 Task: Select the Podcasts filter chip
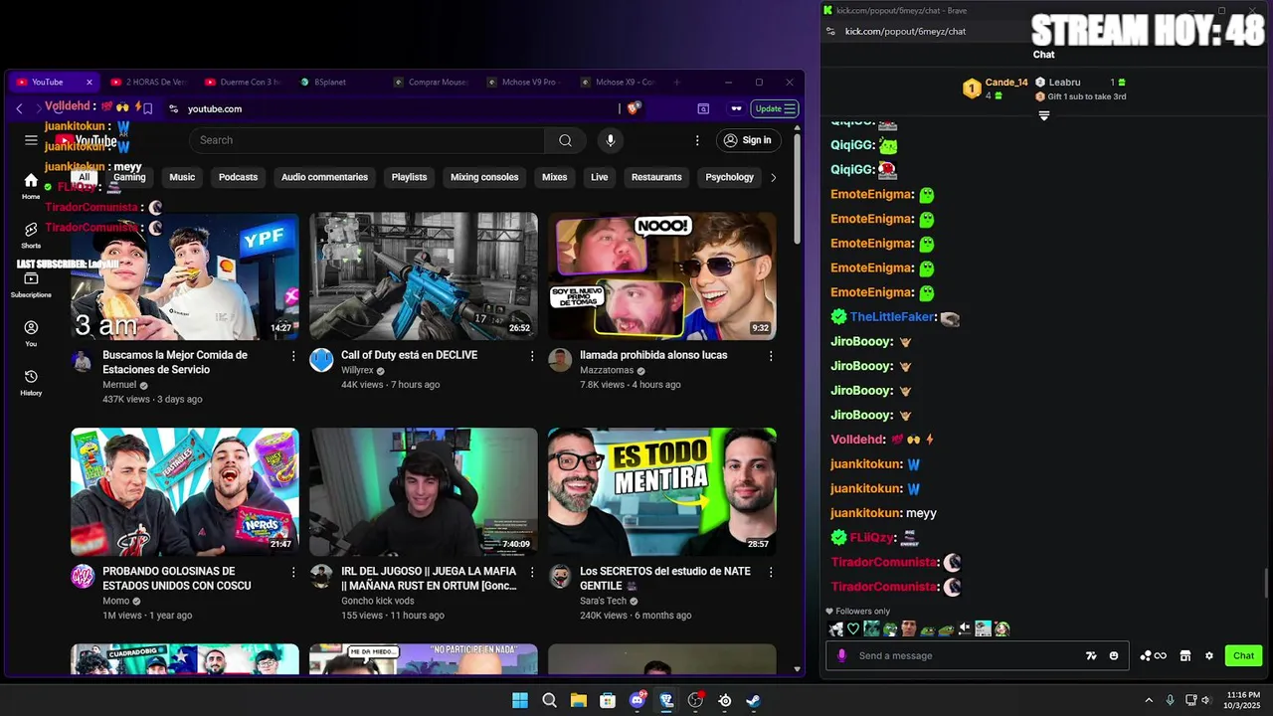coord(238,177)
